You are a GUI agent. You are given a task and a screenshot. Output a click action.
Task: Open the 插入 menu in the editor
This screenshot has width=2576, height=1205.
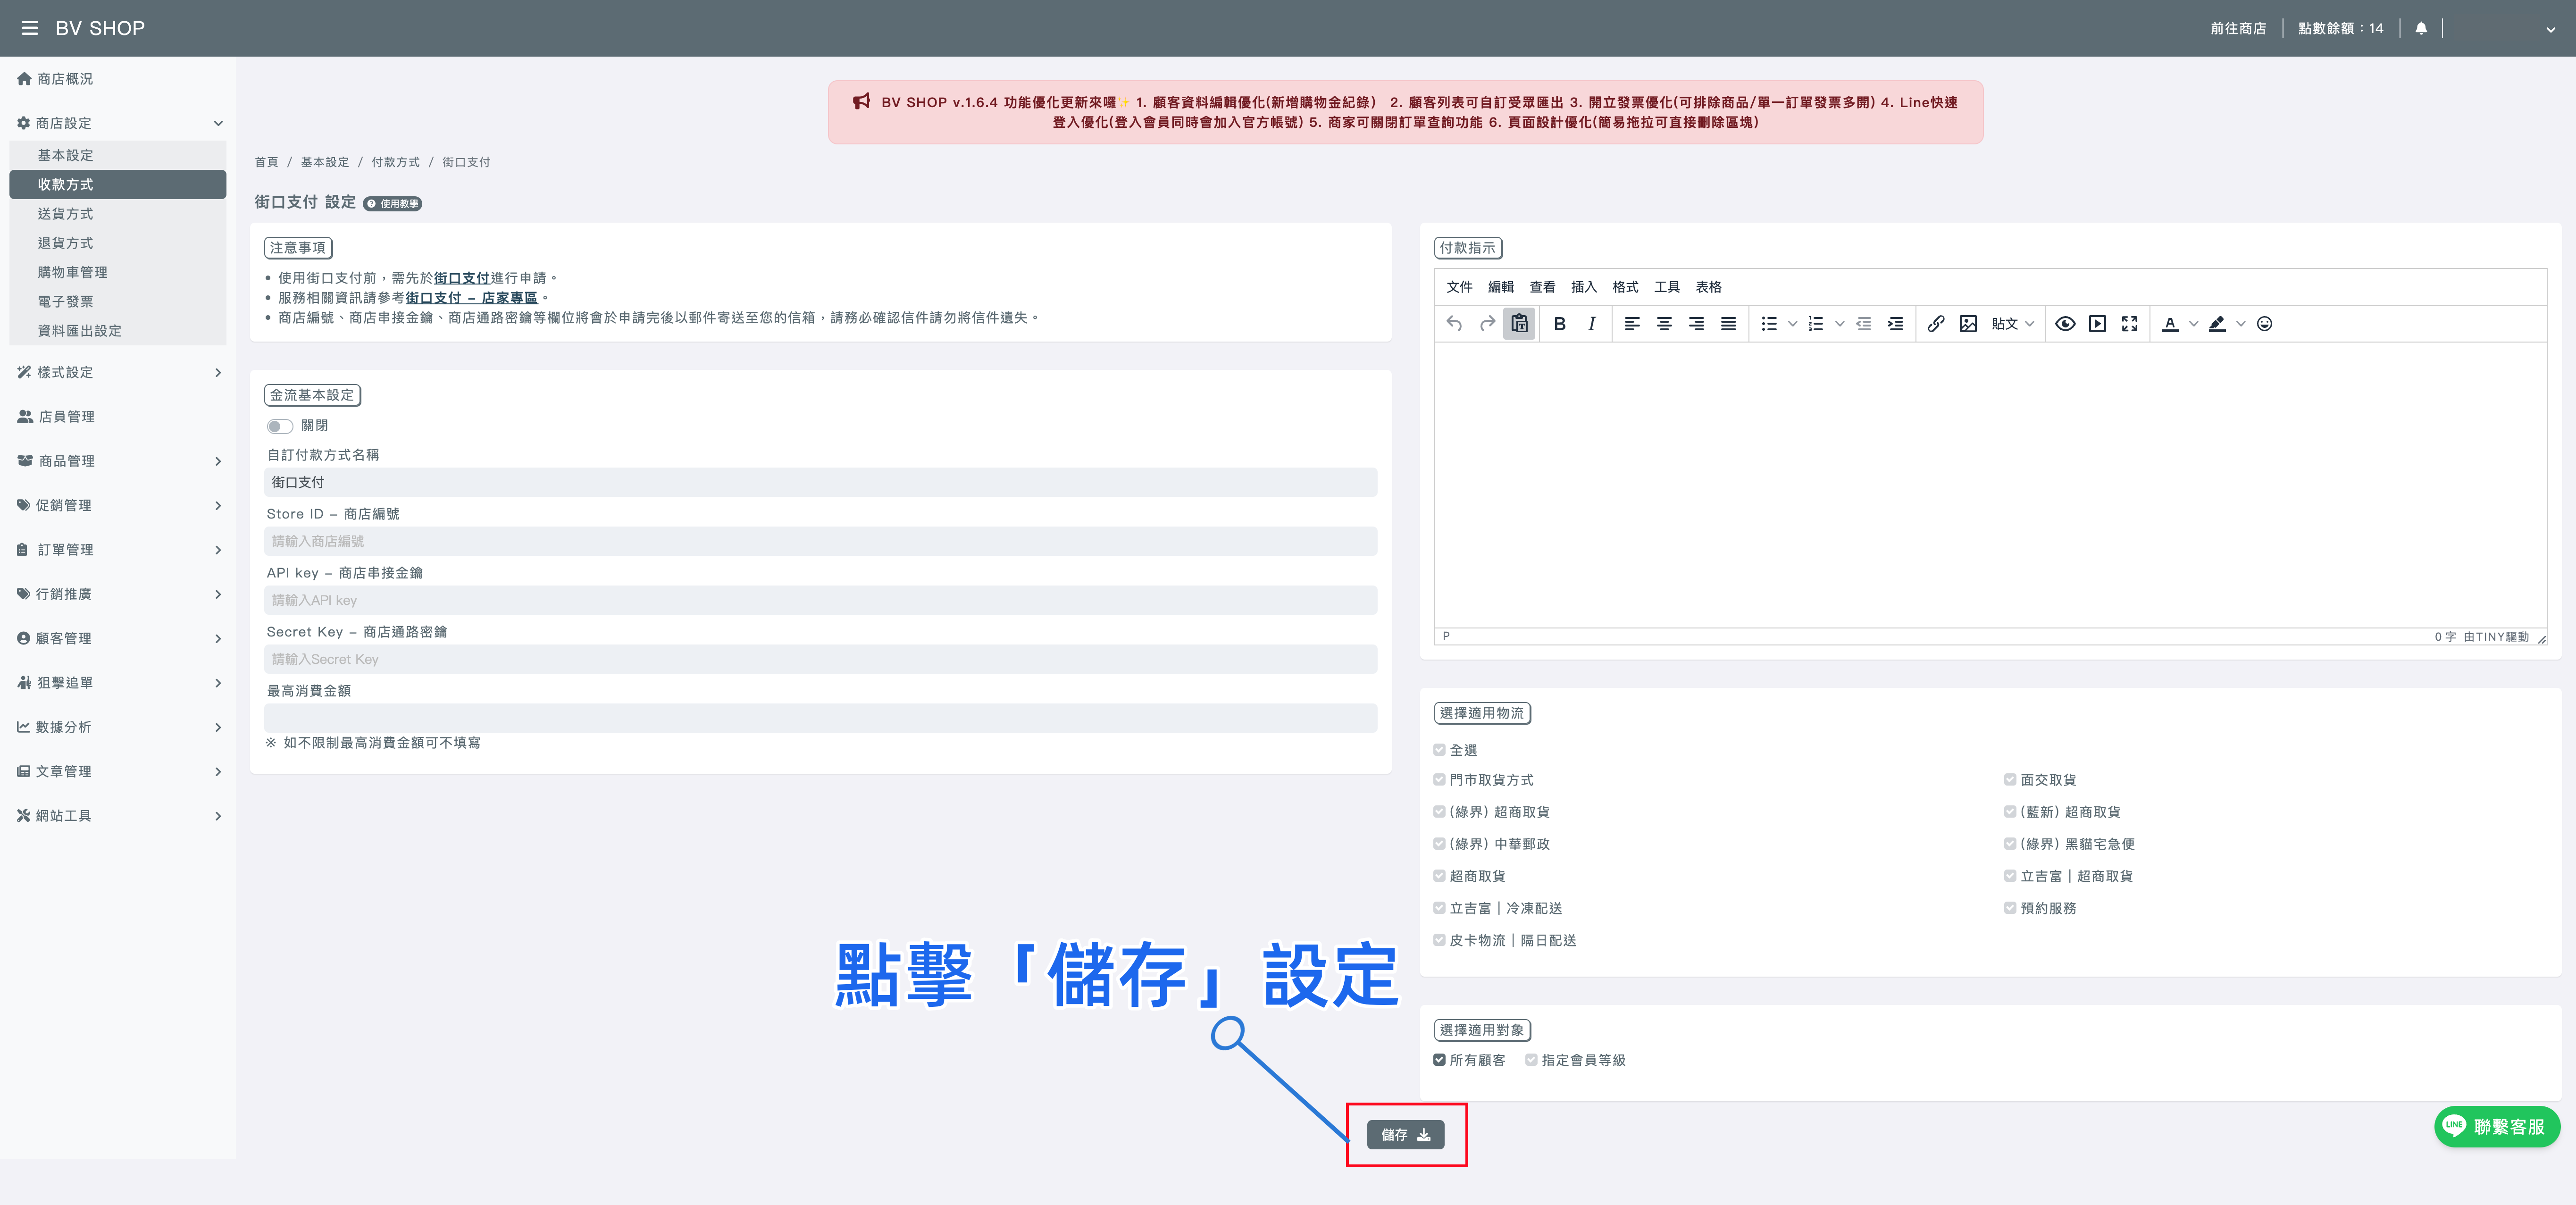coord(1583,287)
